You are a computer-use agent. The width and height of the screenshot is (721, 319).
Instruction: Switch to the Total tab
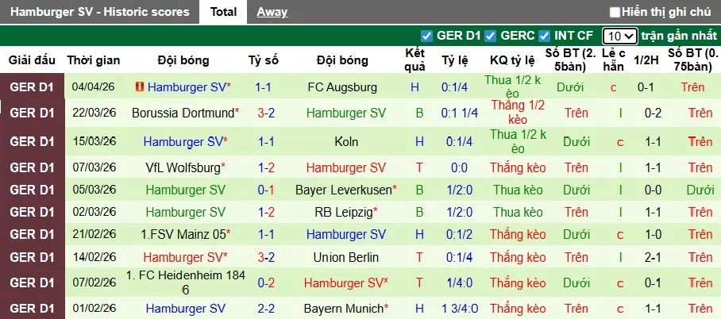pyautogui.click(x=223, y=12)
